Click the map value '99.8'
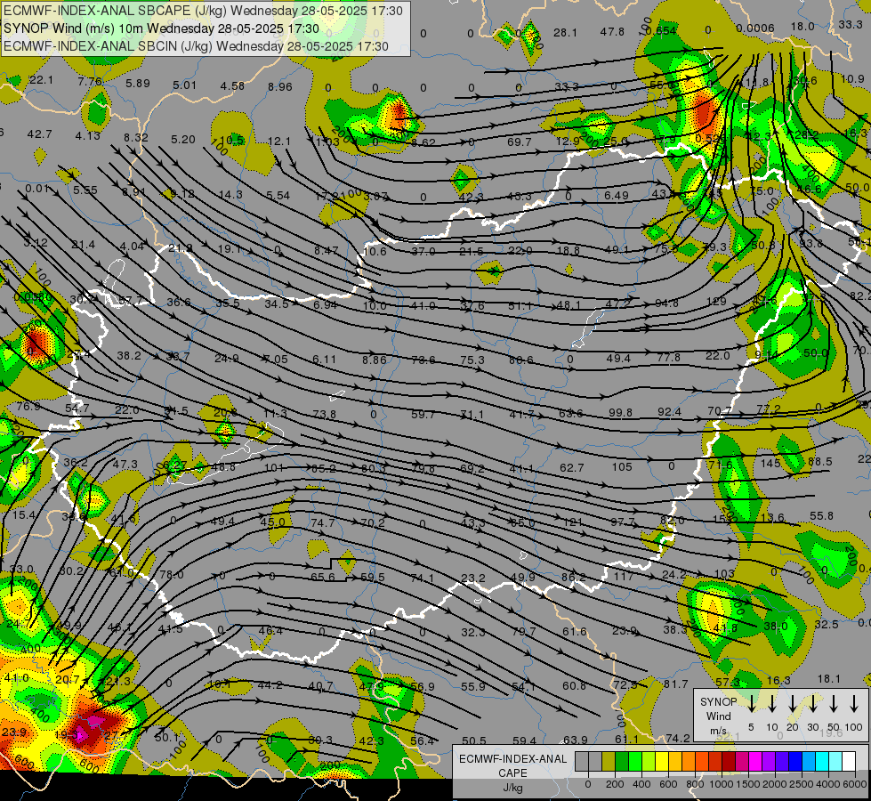871x801 pixels. coord(620,412)
